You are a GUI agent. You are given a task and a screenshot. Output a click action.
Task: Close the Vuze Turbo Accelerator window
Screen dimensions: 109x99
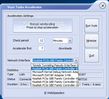point(103,6)
